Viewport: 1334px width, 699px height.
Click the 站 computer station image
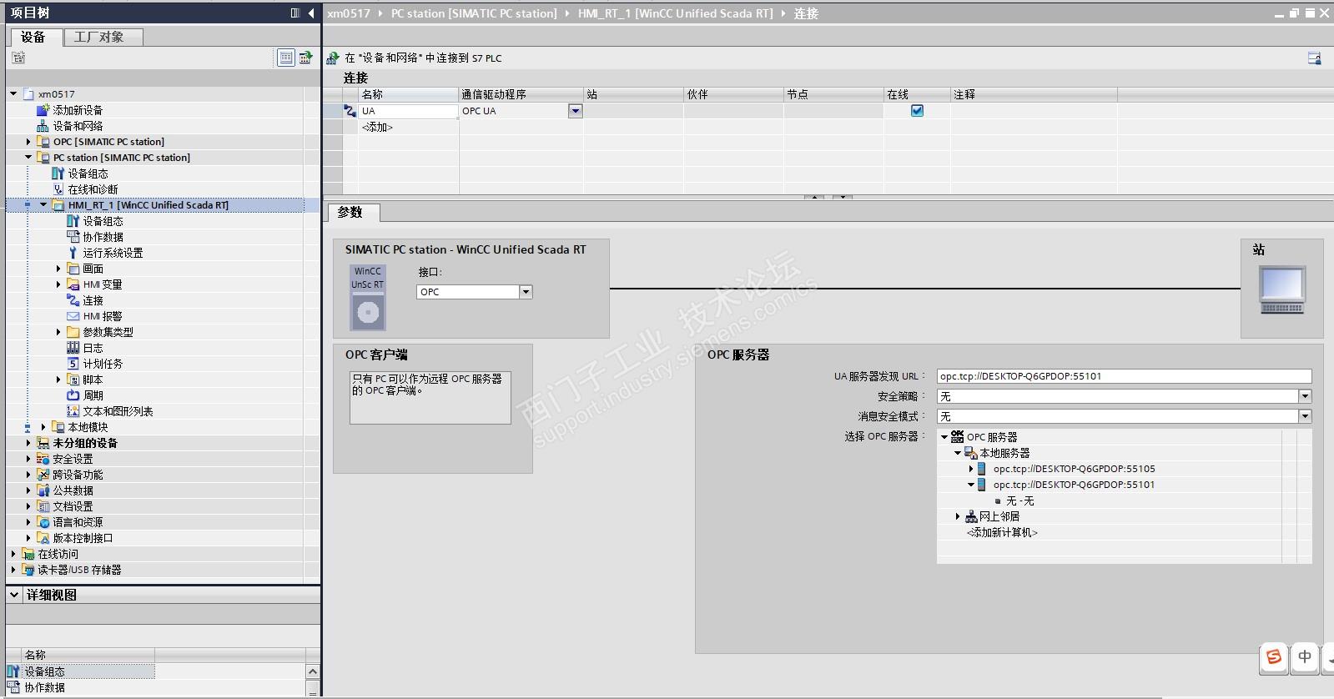click(1282, 289)
